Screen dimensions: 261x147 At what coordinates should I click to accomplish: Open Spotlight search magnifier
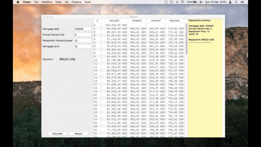pos(236,2)
